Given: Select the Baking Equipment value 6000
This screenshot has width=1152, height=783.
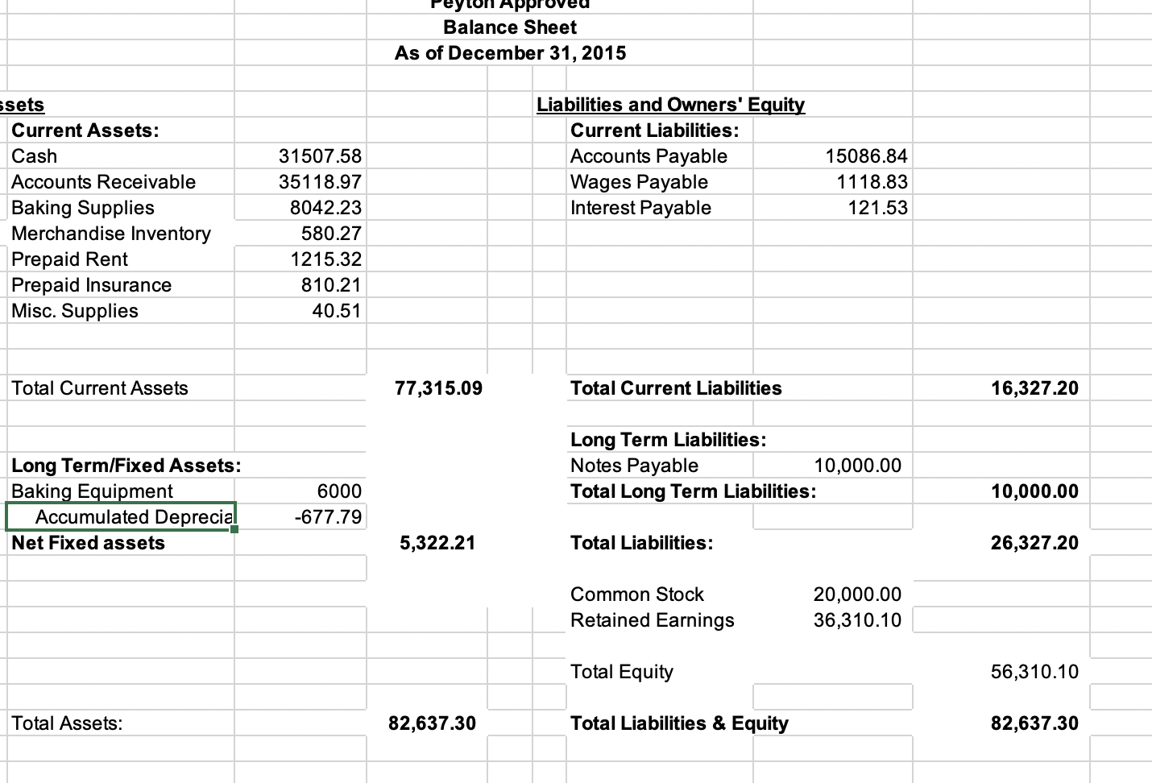Looking at the screenshot, I should 339,491.
